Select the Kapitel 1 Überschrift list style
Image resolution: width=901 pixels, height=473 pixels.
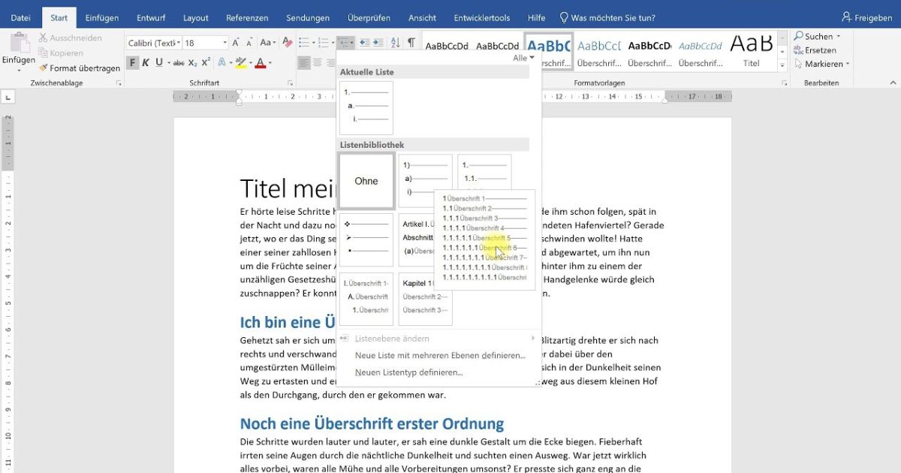[425, 299]
